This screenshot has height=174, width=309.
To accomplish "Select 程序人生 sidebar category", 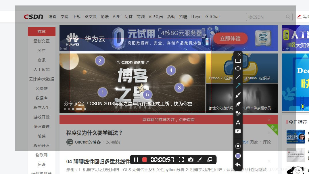I will tap(42, 108).
